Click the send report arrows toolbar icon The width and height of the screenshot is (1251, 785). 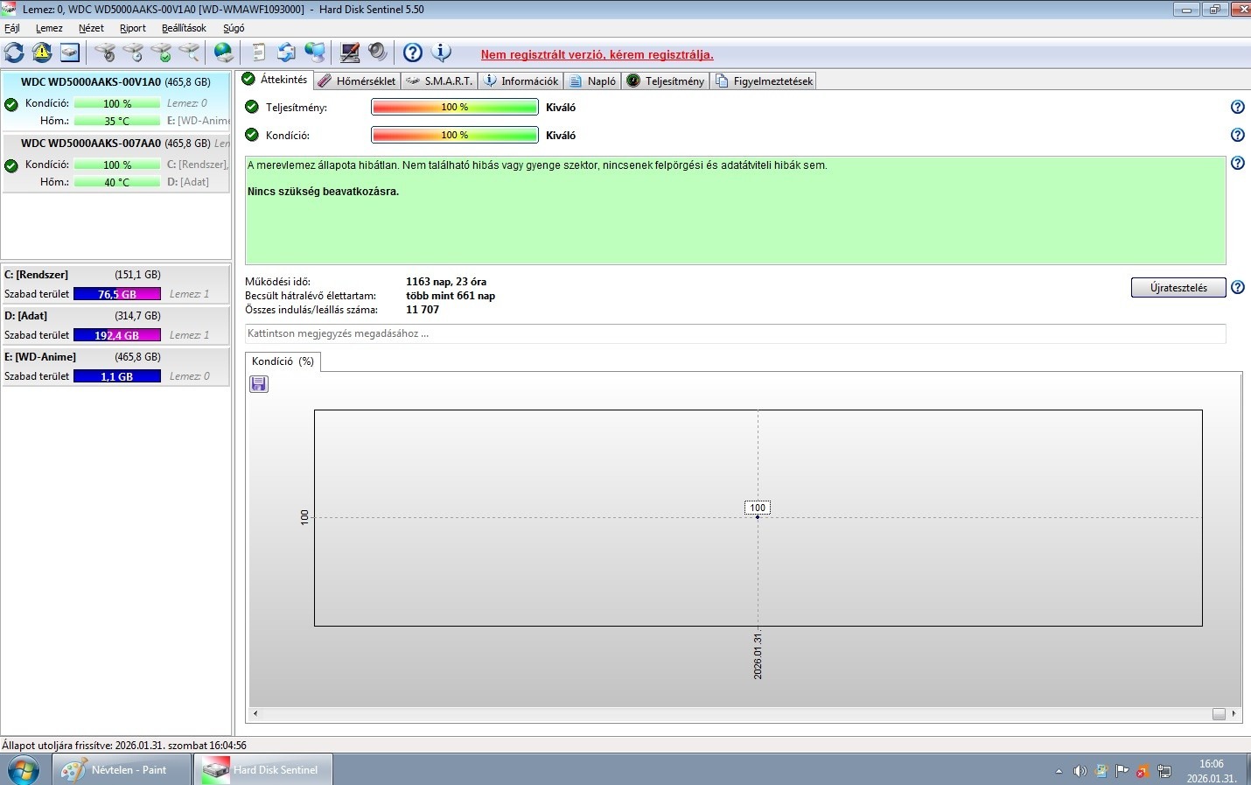(x=286, y=53)
